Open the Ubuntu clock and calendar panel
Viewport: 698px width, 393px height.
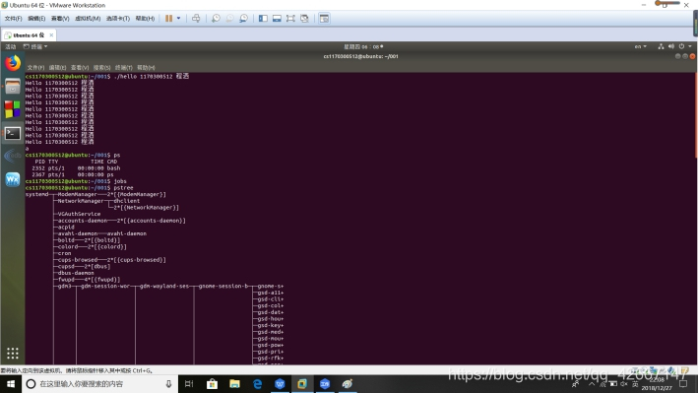tap(363, 46)
